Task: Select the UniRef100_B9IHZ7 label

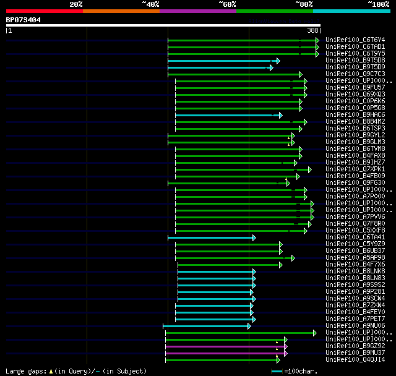Action: tap(355, 163)
